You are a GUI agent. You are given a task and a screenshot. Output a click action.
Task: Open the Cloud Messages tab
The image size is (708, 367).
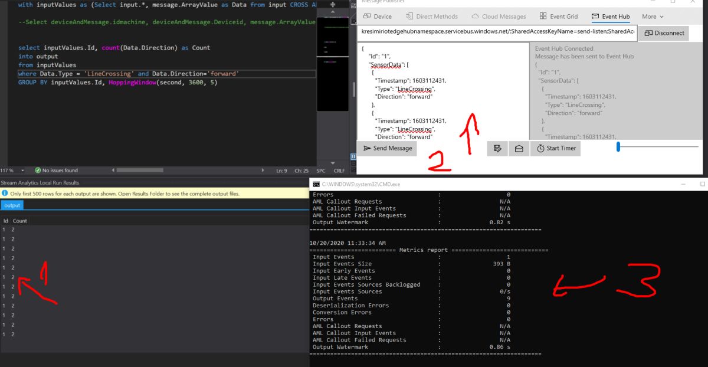[x=500, y=17]
